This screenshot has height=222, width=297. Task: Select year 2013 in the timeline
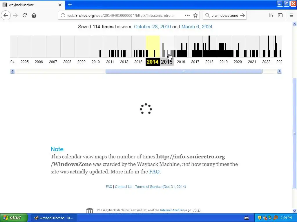click(138, 62)
